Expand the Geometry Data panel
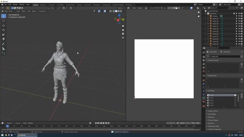This screenshot has width=244, height=137. [213, 126]
